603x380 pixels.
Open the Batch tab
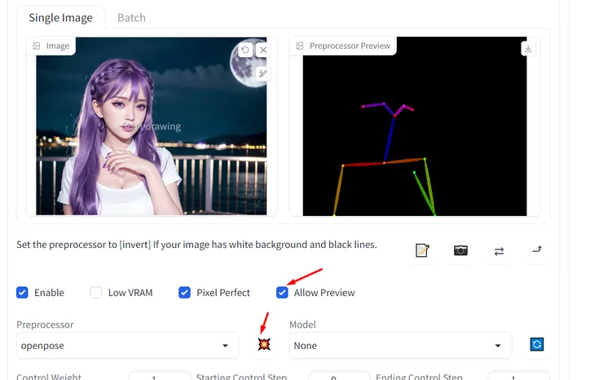[131, 18]
